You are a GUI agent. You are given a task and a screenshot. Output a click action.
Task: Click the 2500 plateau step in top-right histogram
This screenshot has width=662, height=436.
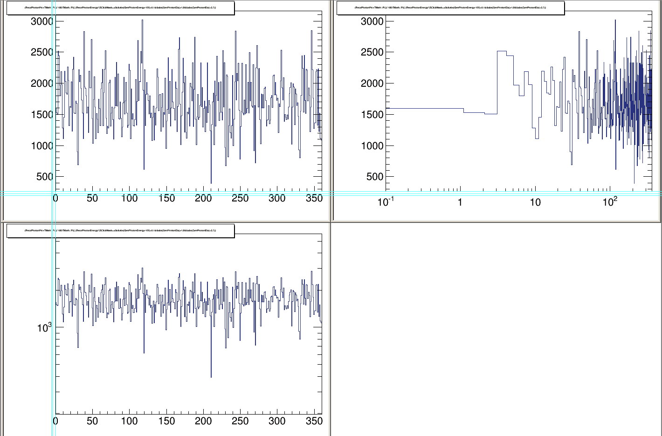[x=502, y=51]
